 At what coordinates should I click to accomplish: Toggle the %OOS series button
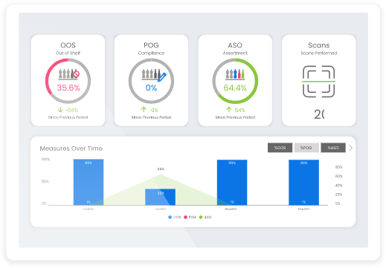pos(280,148)
